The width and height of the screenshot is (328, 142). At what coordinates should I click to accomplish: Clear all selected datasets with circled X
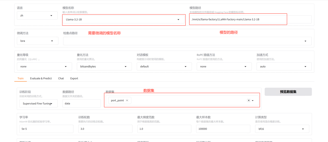coord(249,101)
